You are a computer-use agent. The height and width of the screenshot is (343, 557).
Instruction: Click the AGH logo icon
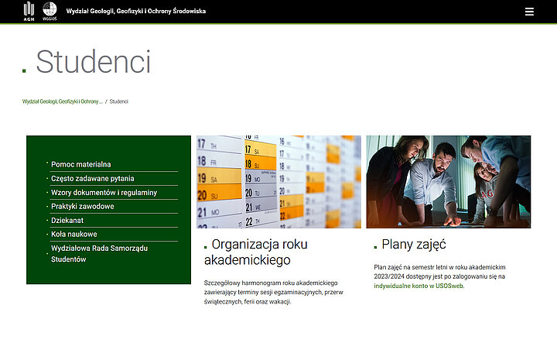pos(29,12)
